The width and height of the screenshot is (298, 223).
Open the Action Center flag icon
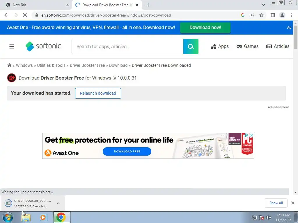coord(262,217)
